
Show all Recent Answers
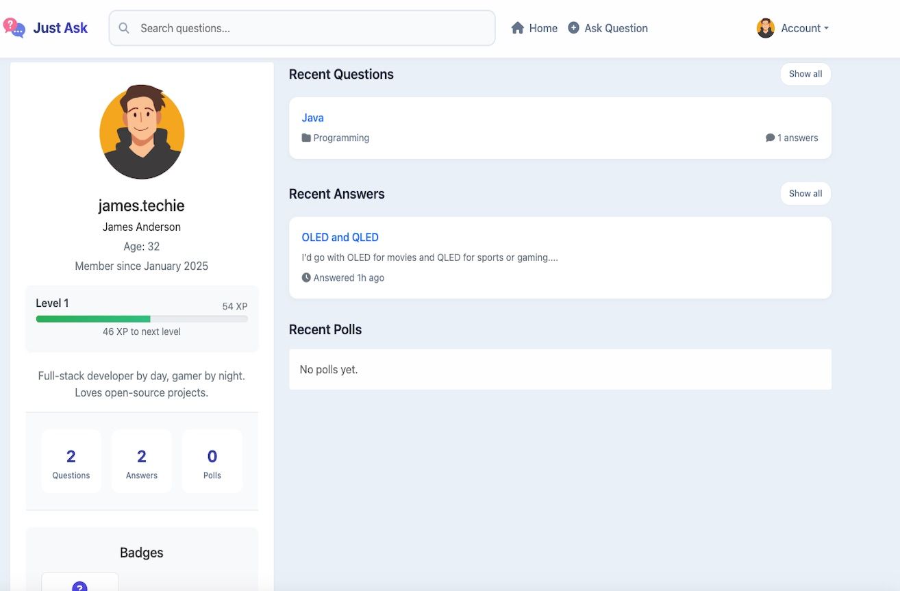click(x=805, y=193)
